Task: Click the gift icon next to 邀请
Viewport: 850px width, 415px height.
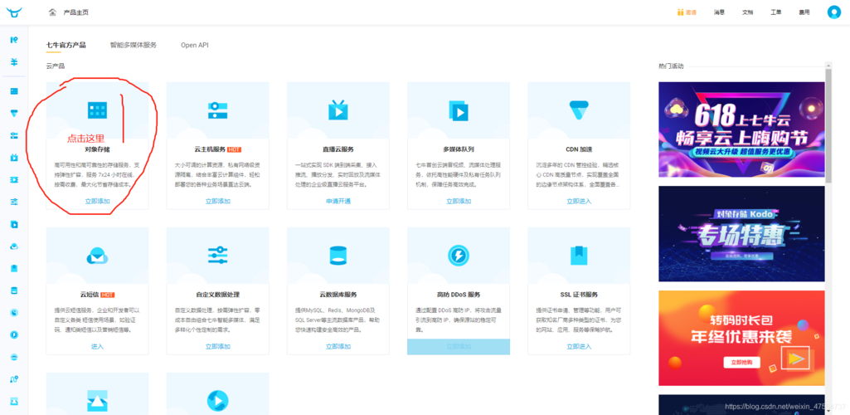Action: pos(680,12)
